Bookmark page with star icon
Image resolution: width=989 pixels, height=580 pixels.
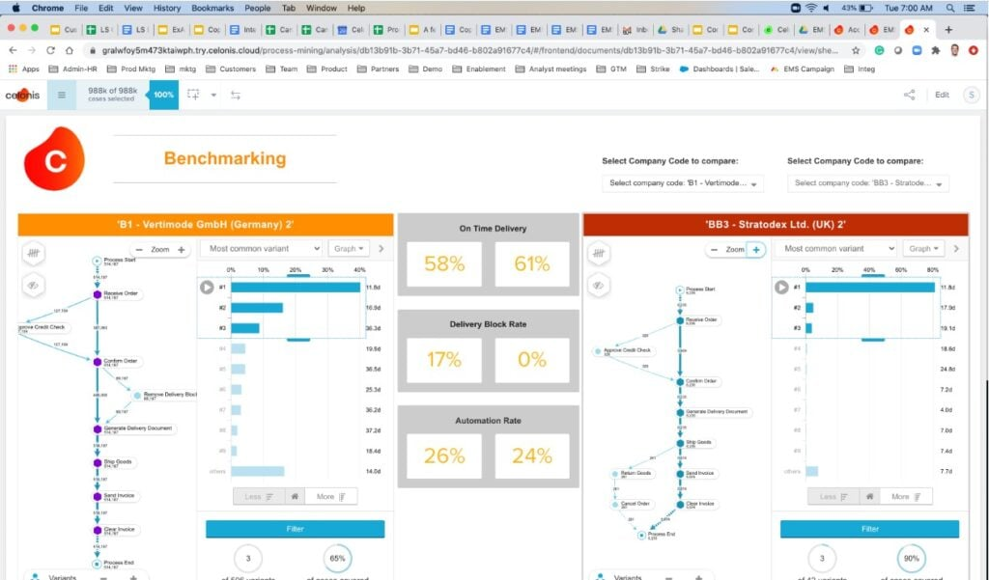click(856, 50)
